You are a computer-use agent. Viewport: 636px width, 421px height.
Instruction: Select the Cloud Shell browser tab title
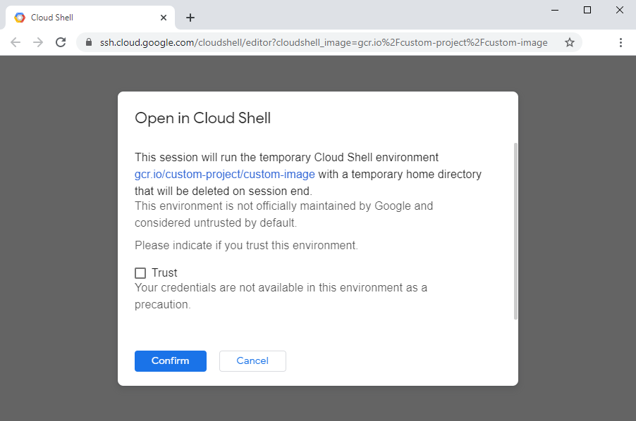[52, 18]
